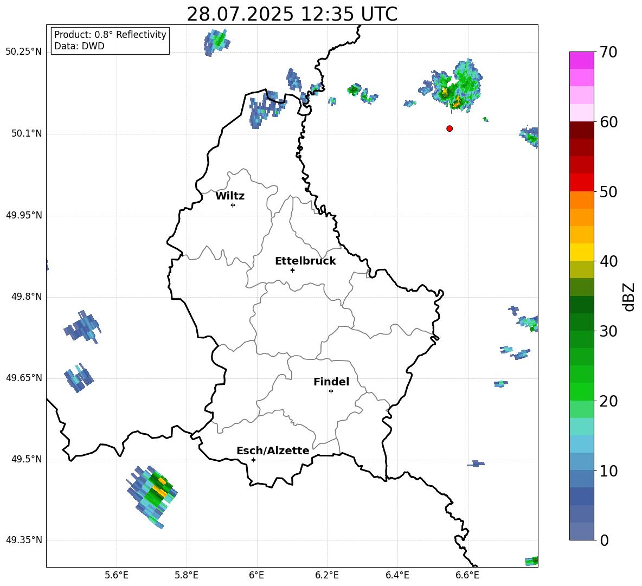Click the title 28.07.2025 12:35 UTC

coord(292,14)
